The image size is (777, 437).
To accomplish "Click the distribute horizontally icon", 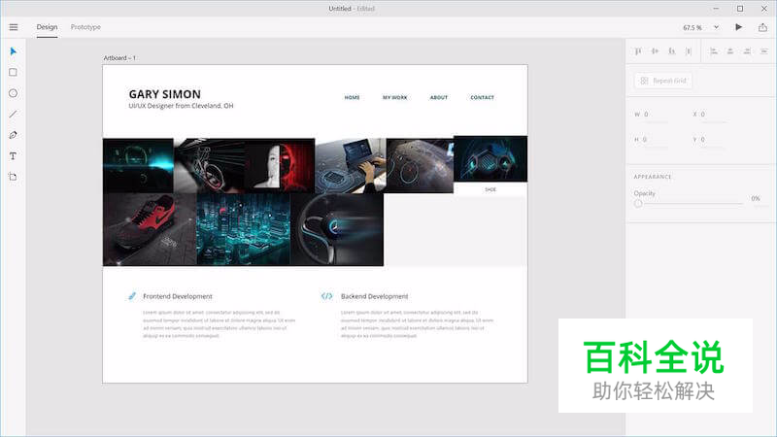I will coord(689,51).
